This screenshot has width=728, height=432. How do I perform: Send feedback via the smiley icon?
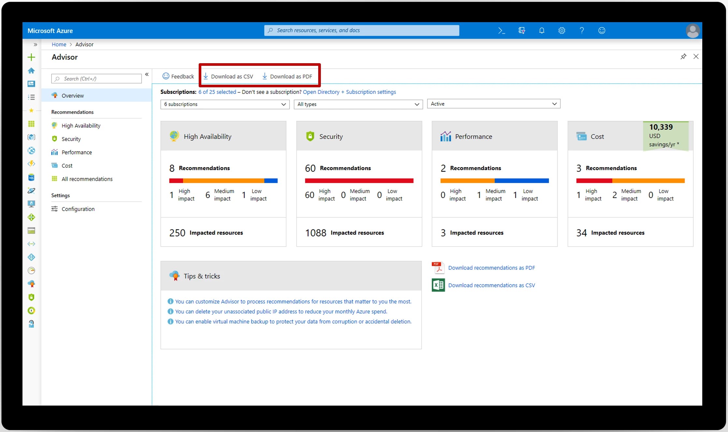pos(601,30)
